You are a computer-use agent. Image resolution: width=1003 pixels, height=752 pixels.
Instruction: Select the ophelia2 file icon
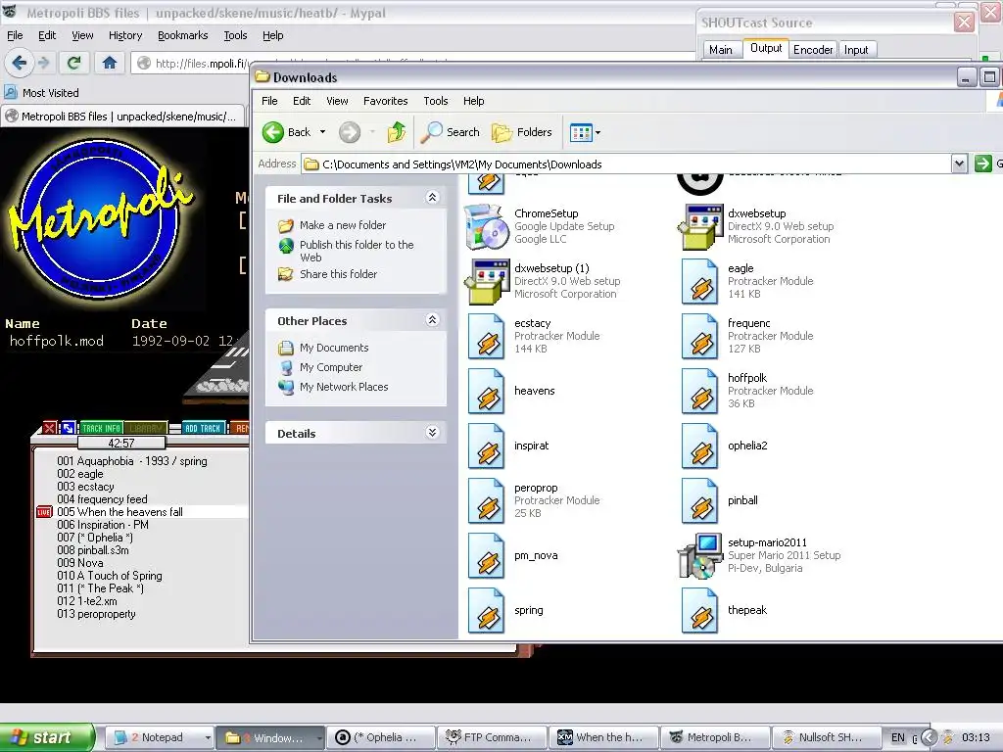[x=699, y=446]
